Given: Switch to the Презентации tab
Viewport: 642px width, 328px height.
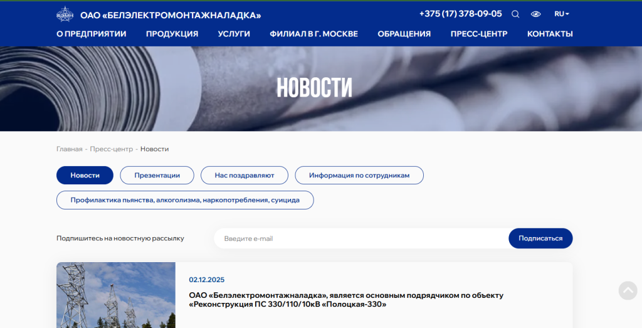Looking at the screenshot, I should pos(157,175).
